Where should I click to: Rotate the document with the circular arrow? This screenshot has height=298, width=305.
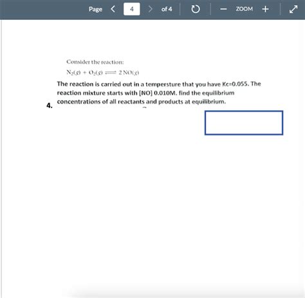pyautogui.click(x=196, y=9)
